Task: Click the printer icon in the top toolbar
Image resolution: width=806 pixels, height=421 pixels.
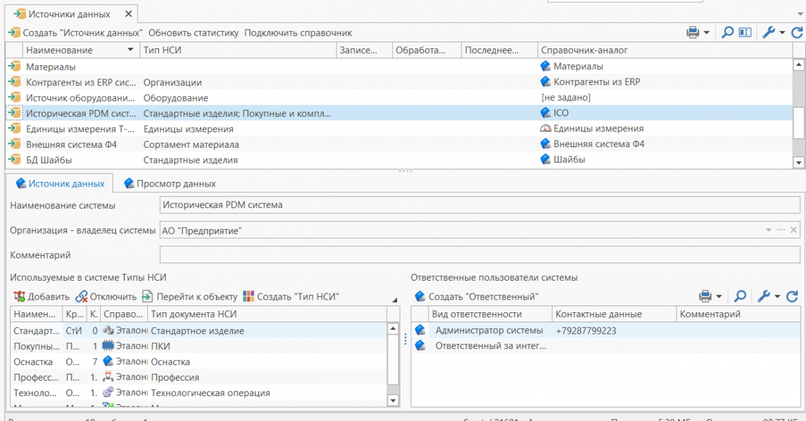Action: click(692, 32)
